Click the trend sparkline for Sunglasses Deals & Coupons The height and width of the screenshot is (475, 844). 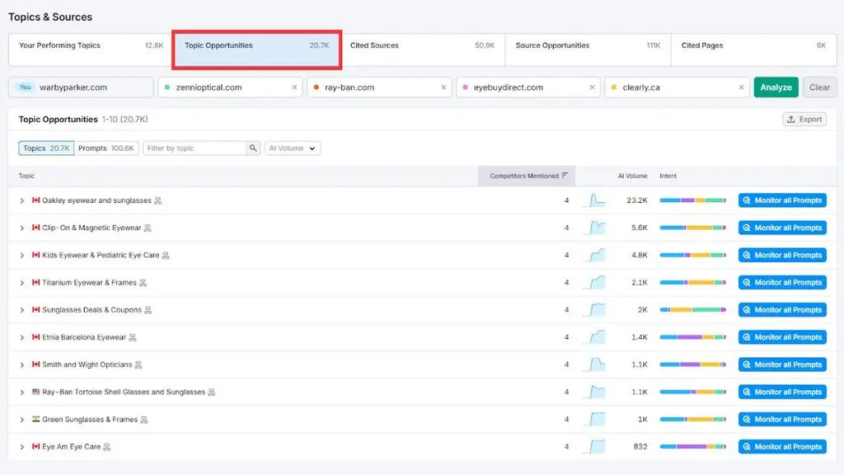(595, 310)
